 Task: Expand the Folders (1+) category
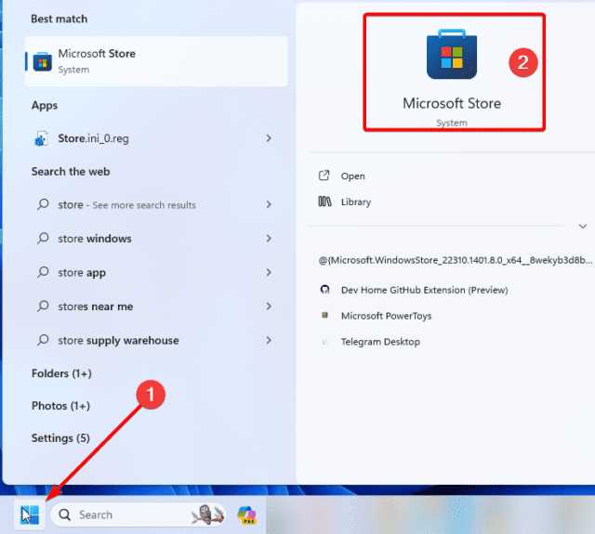click(61, 373)
